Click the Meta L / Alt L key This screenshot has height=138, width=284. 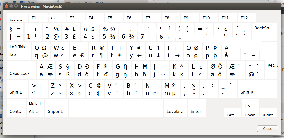35,108
